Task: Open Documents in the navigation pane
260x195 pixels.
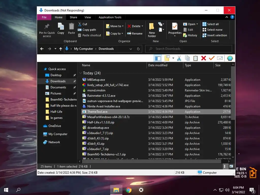Action: click(58, 87)
